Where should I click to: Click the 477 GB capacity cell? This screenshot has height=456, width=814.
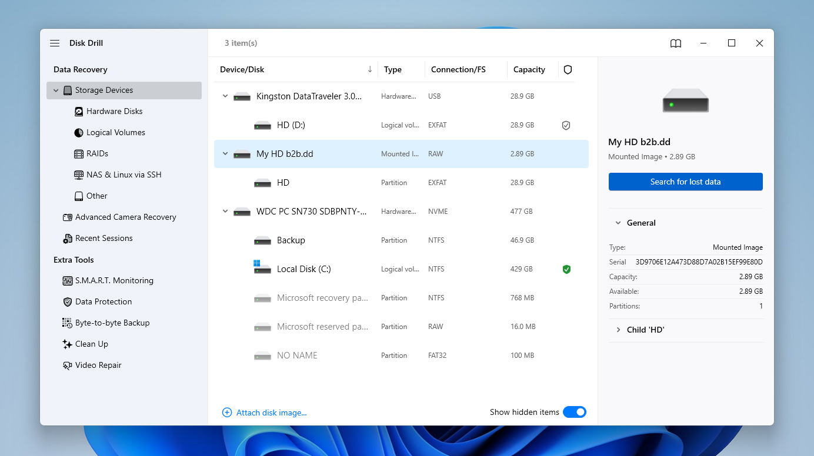(x=522, y=212)
